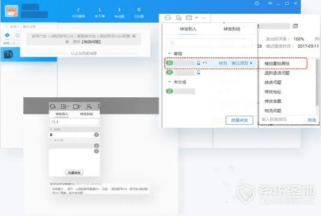
Task: Select 转发到人 tab in the small lower popup
Action: coord(62,114)
